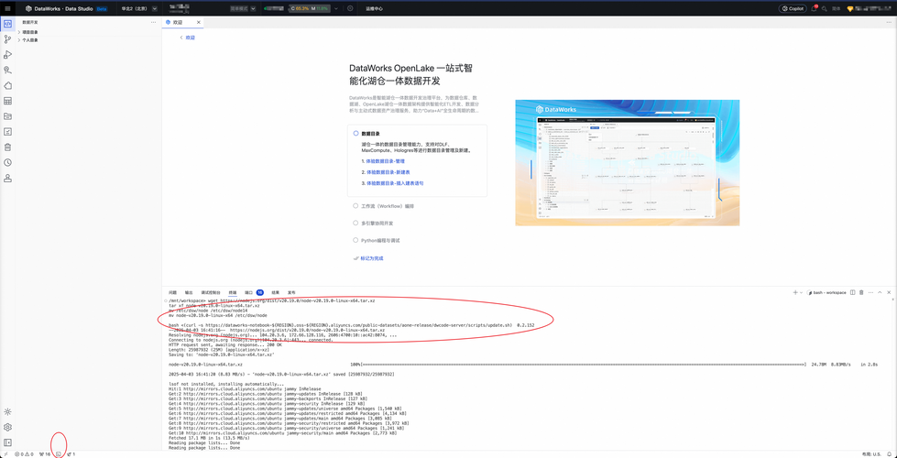Image resolution: width=897 pixels, height=458 pixels.
Task: Click the remote connection status bar icon
Action: (x=5, y=454)
